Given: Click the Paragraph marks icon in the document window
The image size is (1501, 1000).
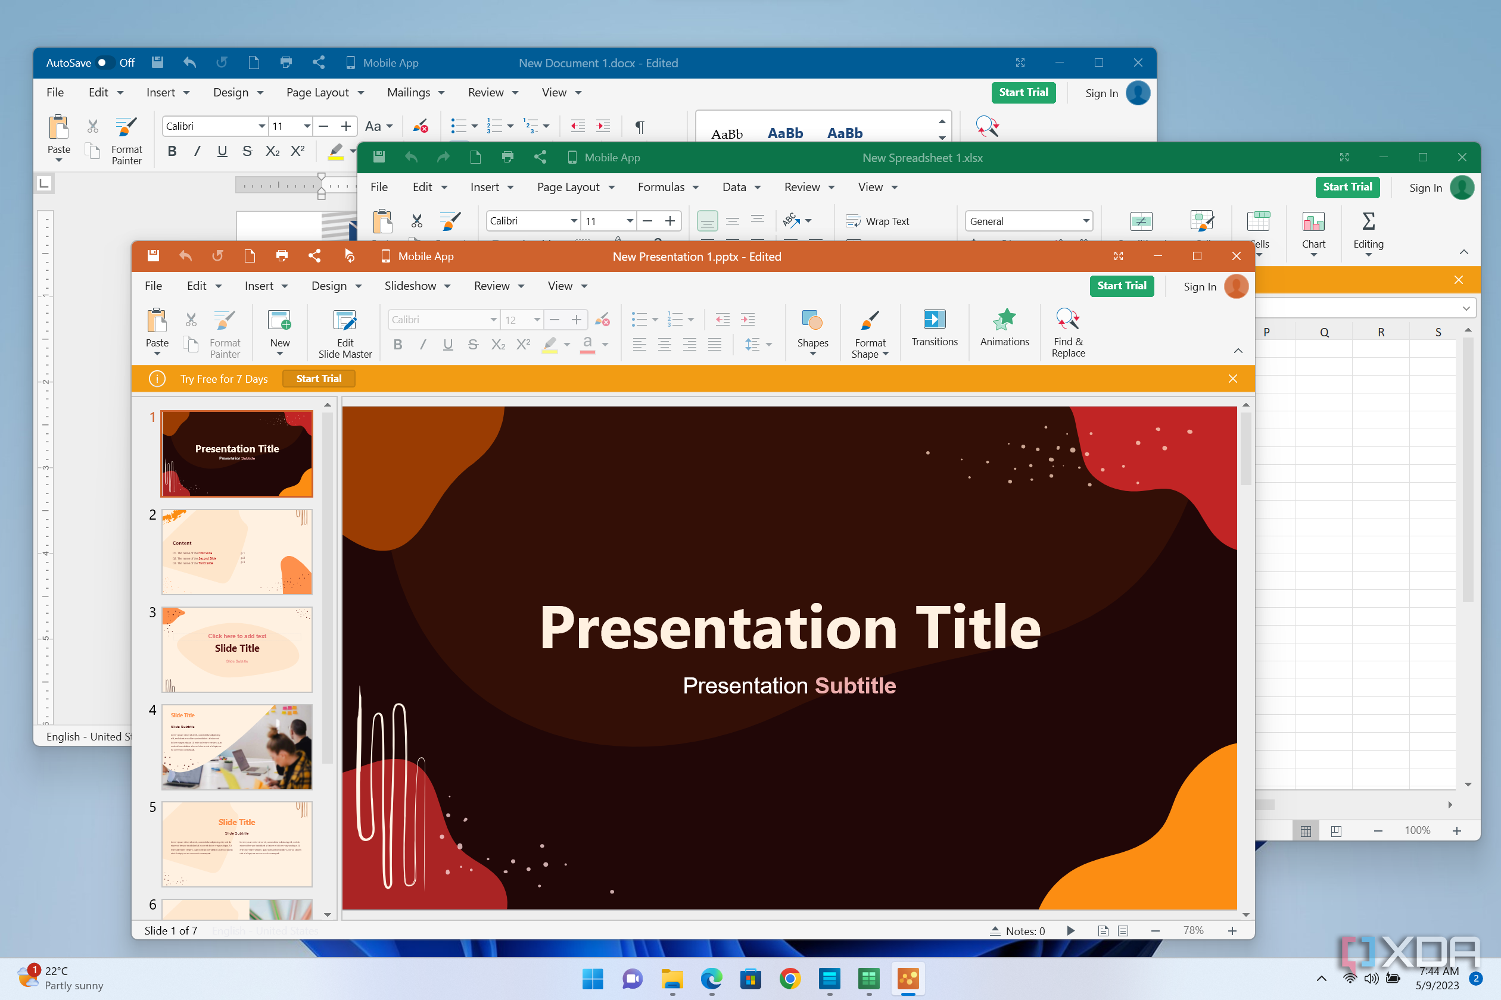Looking at the screenshot, I should pyautogui.click(x=640, y=126).
